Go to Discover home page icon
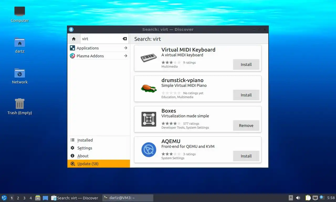 [x=74, y=39]
